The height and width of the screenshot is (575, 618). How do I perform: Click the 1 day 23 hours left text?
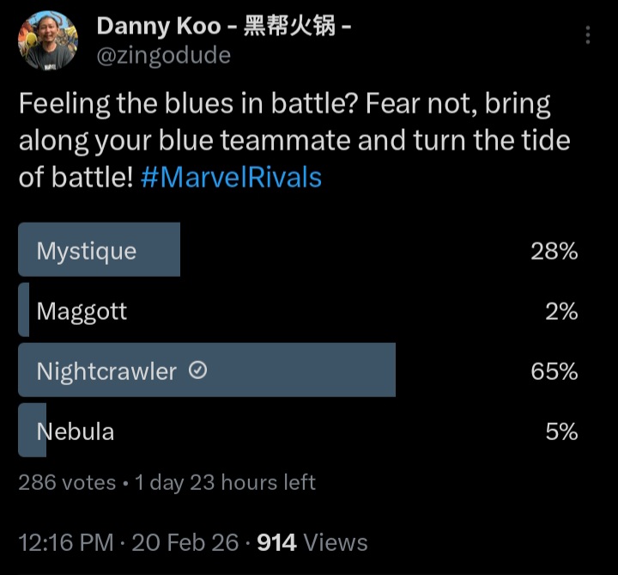[225, 483]
